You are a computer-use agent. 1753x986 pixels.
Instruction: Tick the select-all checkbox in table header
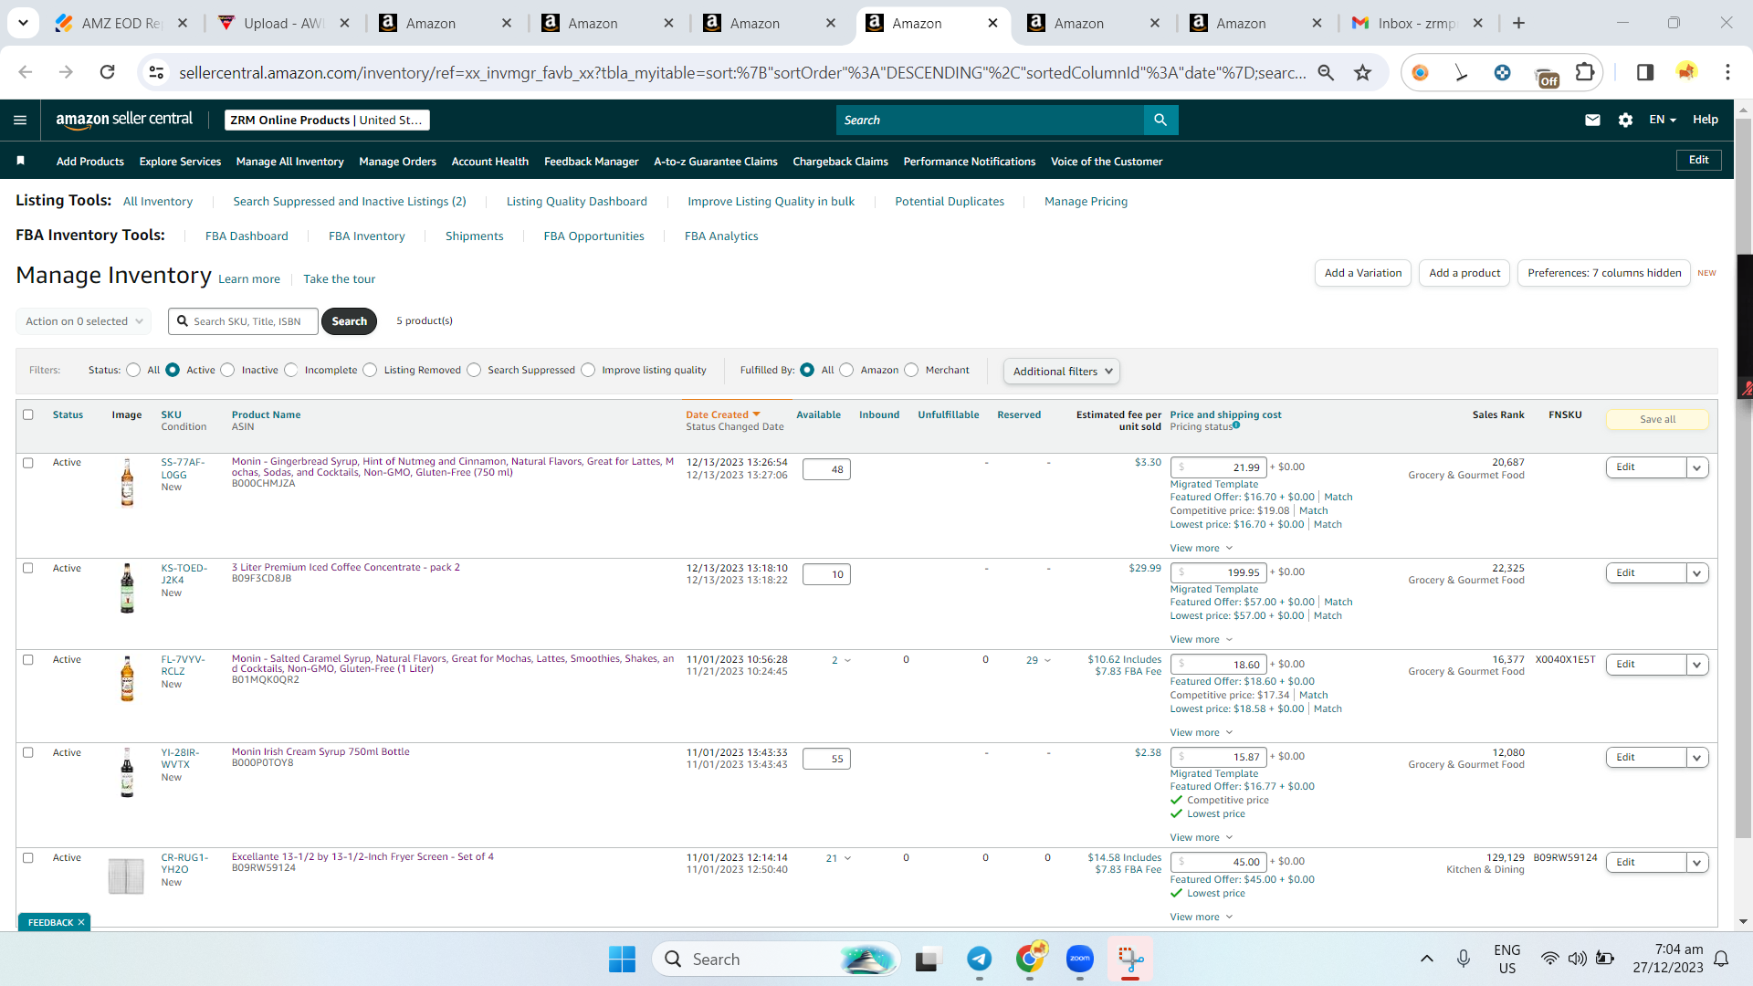(28, 414)
